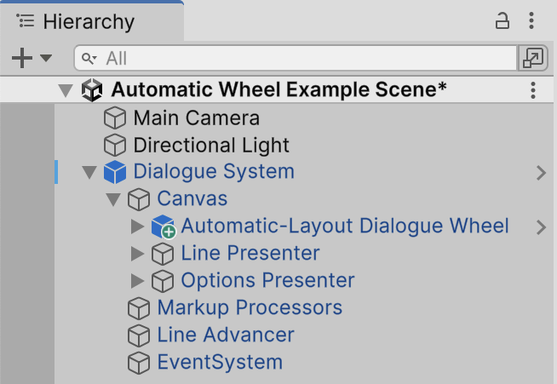Click the Unity scene icon

pos(92,90)
